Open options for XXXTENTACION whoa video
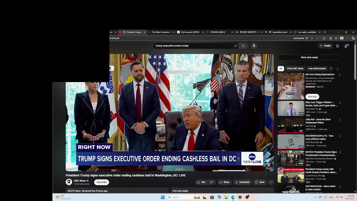Viewport: 357px width, 201px height. click(x=340, y=186)
